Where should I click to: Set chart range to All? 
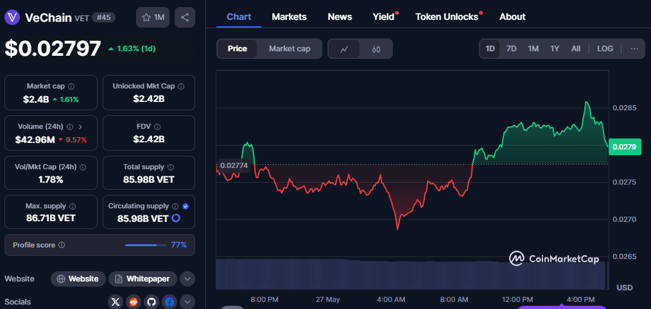pos(575,49)
